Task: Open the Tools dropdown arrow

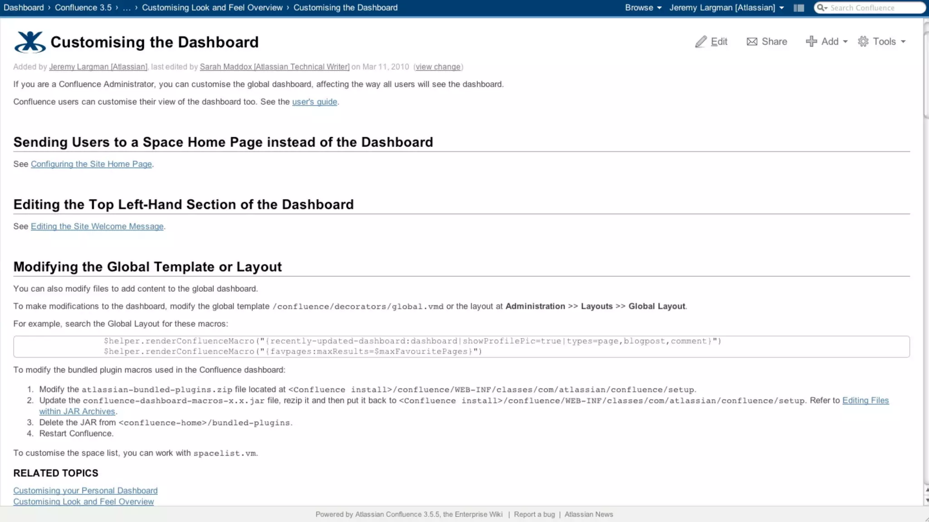Action: tap(903, 42)
